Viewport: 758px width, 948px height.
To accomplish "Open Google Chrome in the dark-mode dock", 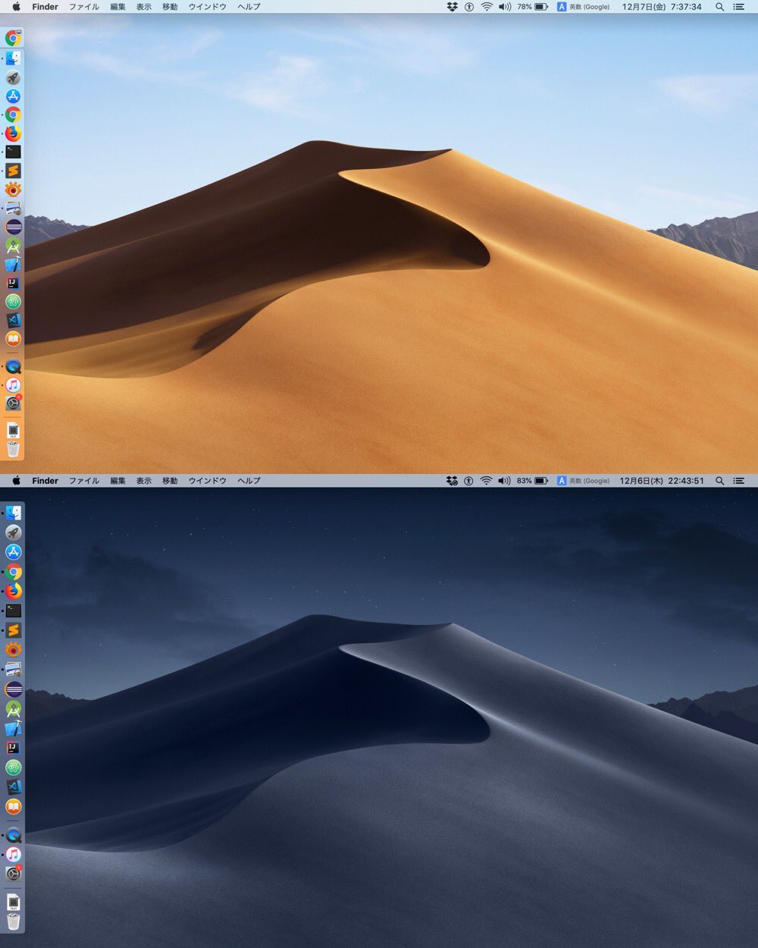I will [x=13, y=572].
